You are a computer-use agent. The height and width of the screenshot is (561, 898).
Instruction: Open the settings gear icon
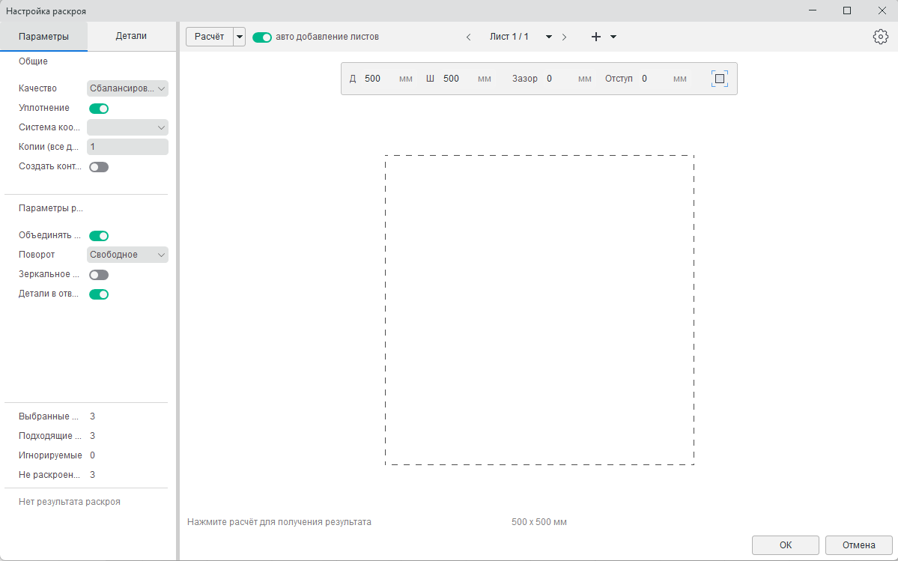tap(880, 37)
